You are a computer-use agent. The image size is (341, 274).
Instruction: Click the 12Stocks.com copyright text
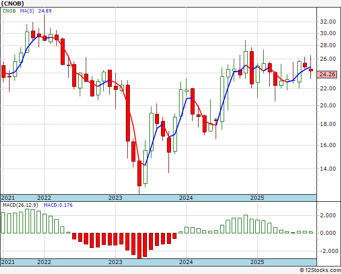320,270
